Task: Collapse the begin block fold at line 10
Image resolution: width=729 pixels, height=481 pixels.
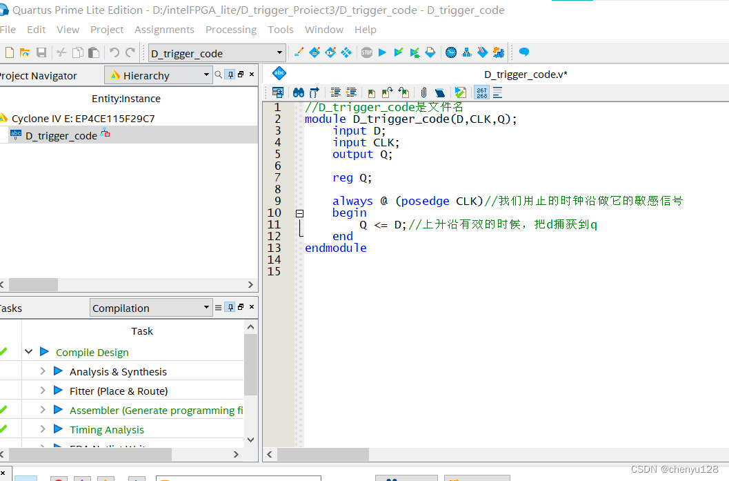Action: pyautogui.click(x=300, y=213)
